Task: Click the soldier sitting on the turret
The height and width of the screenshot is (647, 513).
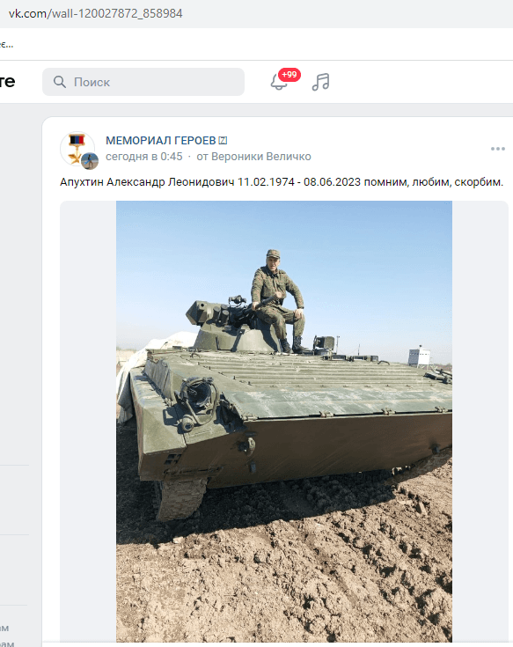Action: (277, 300)
